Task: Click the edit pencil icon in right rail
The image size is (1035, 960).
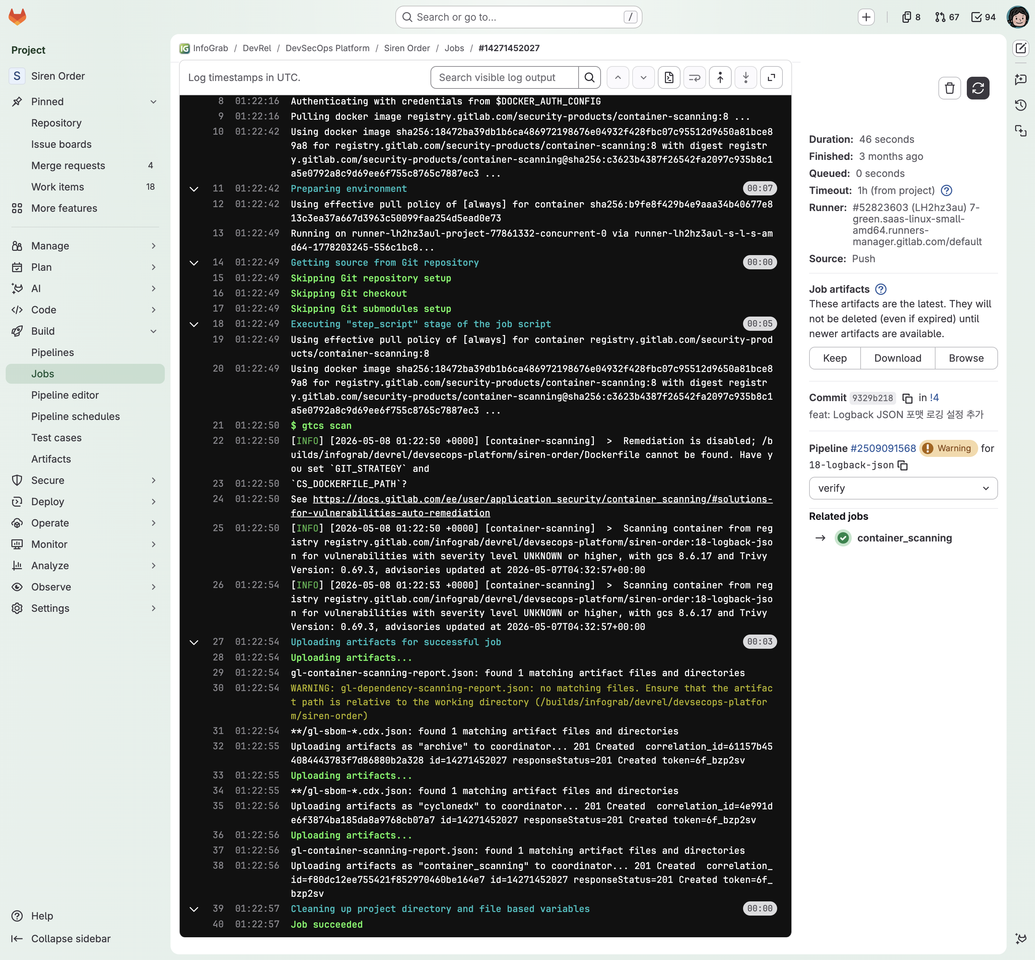Action: (1020, 48)
